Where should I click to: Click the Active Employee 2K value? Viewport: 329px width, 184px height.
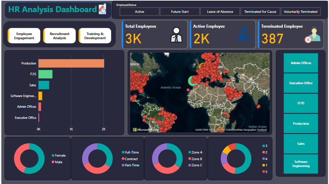[x=201, y=39]
